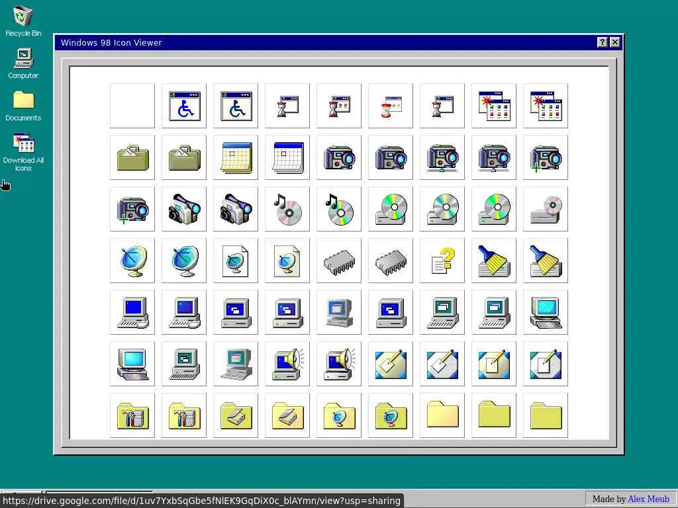The image size is (678, 508).
Task: Select the first memory chip icon
Action: point(339,261)
